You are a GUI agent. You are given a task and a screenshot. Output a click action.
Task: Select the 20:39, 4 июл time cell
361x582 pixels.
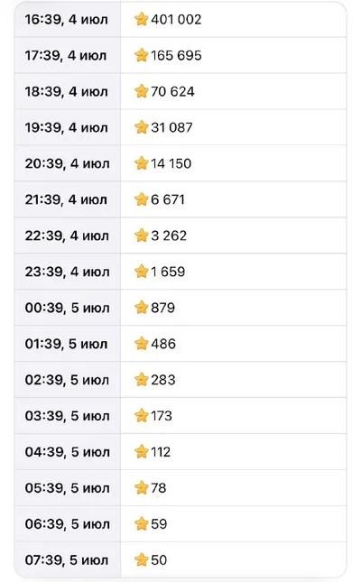click(x=67, y=163)
